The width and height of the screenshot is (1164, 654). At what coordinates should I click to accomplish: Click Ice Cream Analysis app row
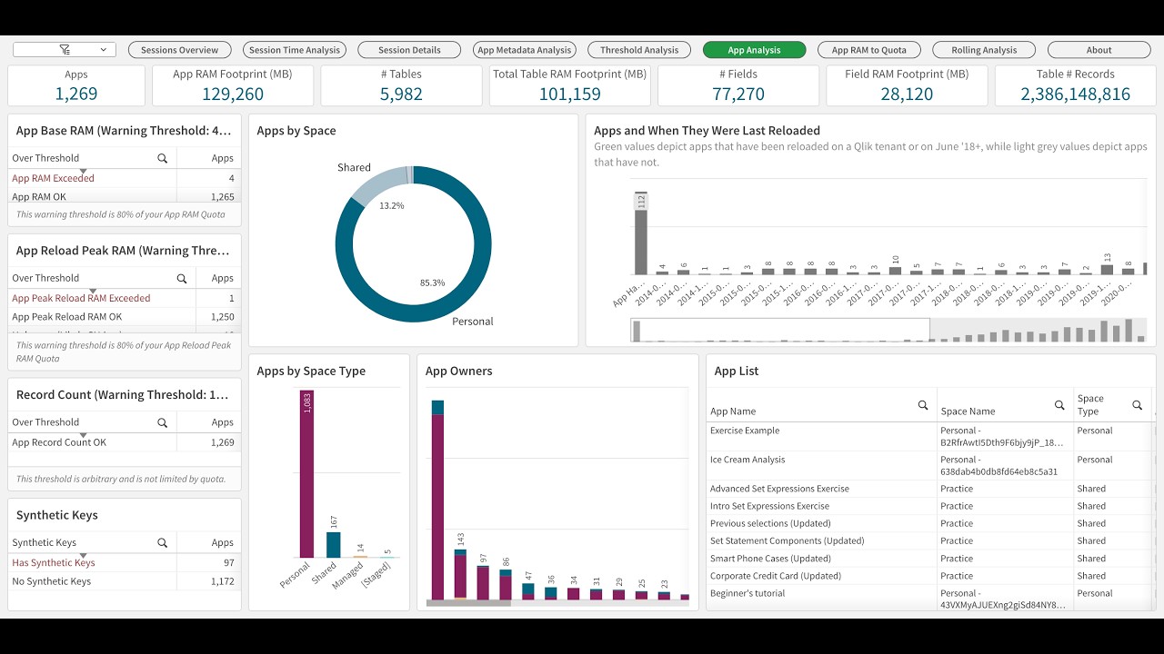coord(929,466)
